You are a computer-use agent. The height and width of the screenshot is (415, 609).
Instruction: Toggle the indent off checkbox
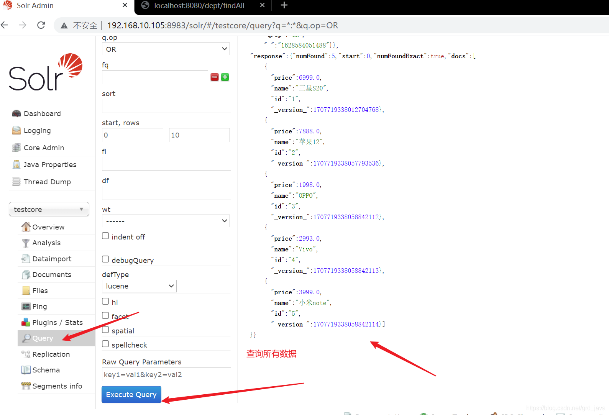point(105,236)
